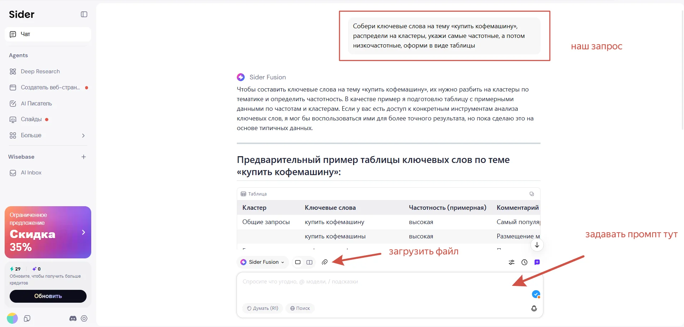Click the Ключевые слова column header
Screen dimensions: 684x327
(x=330, y=208)
